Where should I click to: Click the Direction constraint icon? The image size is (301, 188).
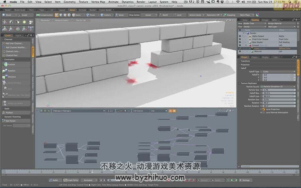coord(4,77)
